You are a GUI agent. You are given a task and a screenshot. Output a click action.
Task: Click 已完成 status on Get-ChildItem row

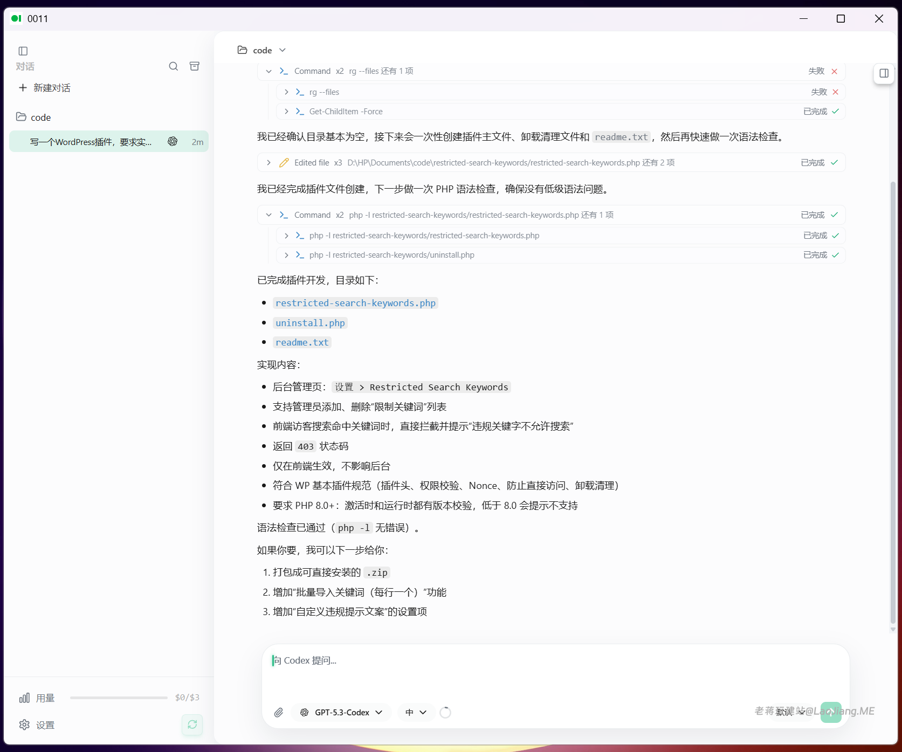(x=815, y=112)
